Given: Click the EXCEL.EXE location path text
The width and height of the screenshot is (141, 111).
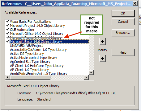Looking at the screenshot, I should (x=76, y=93).
